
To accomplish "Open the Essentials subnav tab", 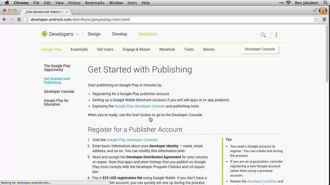I will (x=79, y=49).
